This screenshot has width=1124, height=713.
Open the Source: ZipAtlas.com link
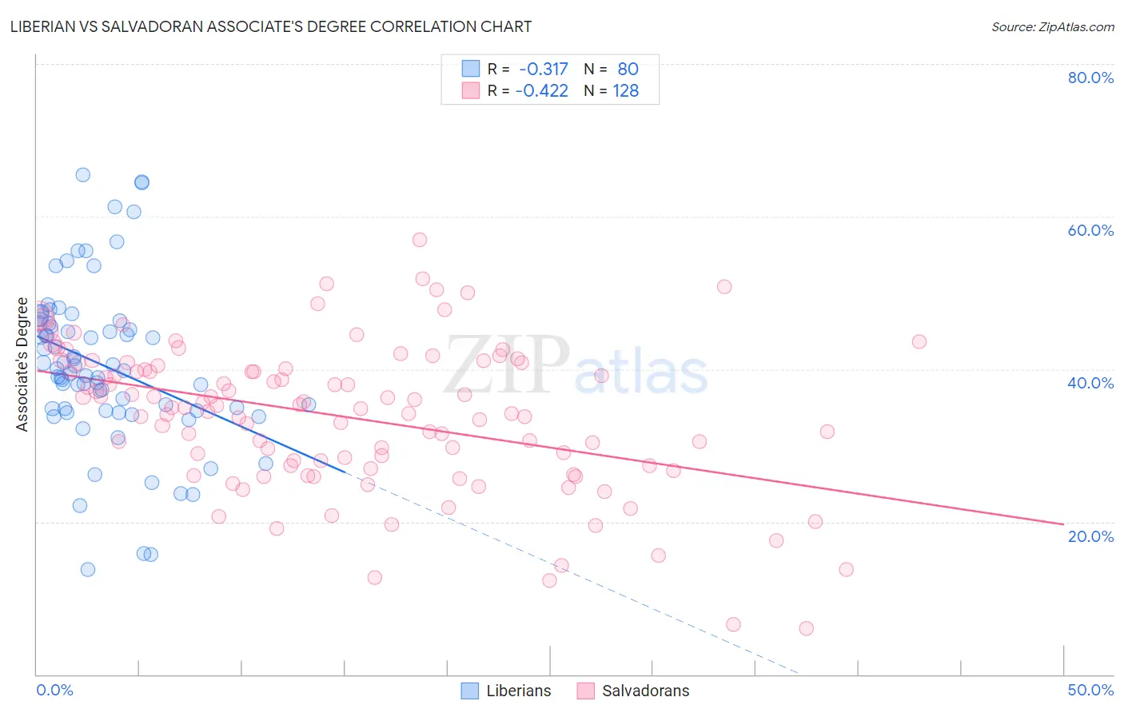pos(1053,26)
